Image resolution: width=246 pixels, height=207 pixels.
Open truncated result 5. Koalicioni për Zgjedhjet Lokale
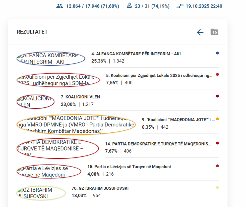point(159,75)
